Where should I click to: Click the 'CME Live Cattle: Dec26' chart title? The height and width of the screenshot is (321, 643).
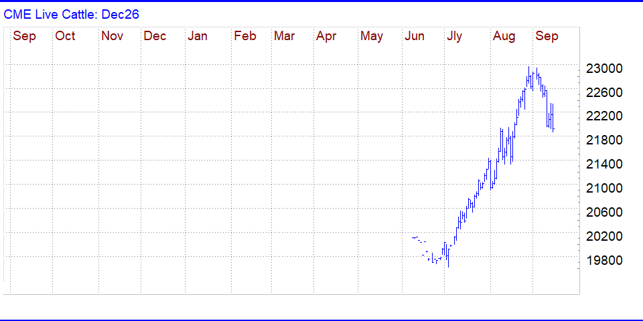(72, 15)
